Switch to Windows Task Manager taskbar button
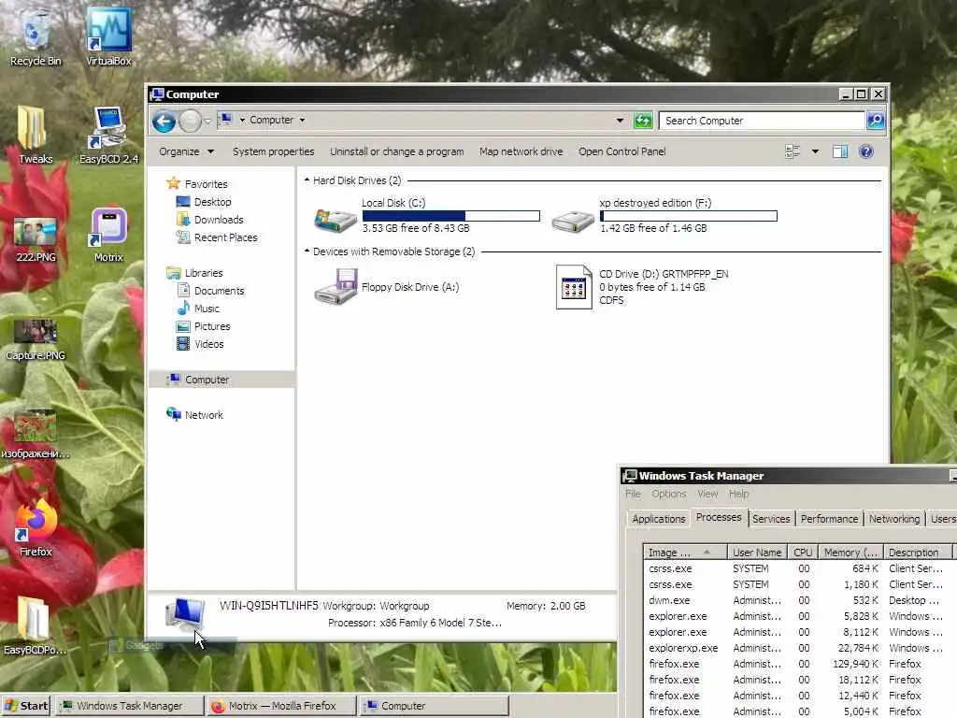This screenshot has width=957, height=718. tap(130, 706)
